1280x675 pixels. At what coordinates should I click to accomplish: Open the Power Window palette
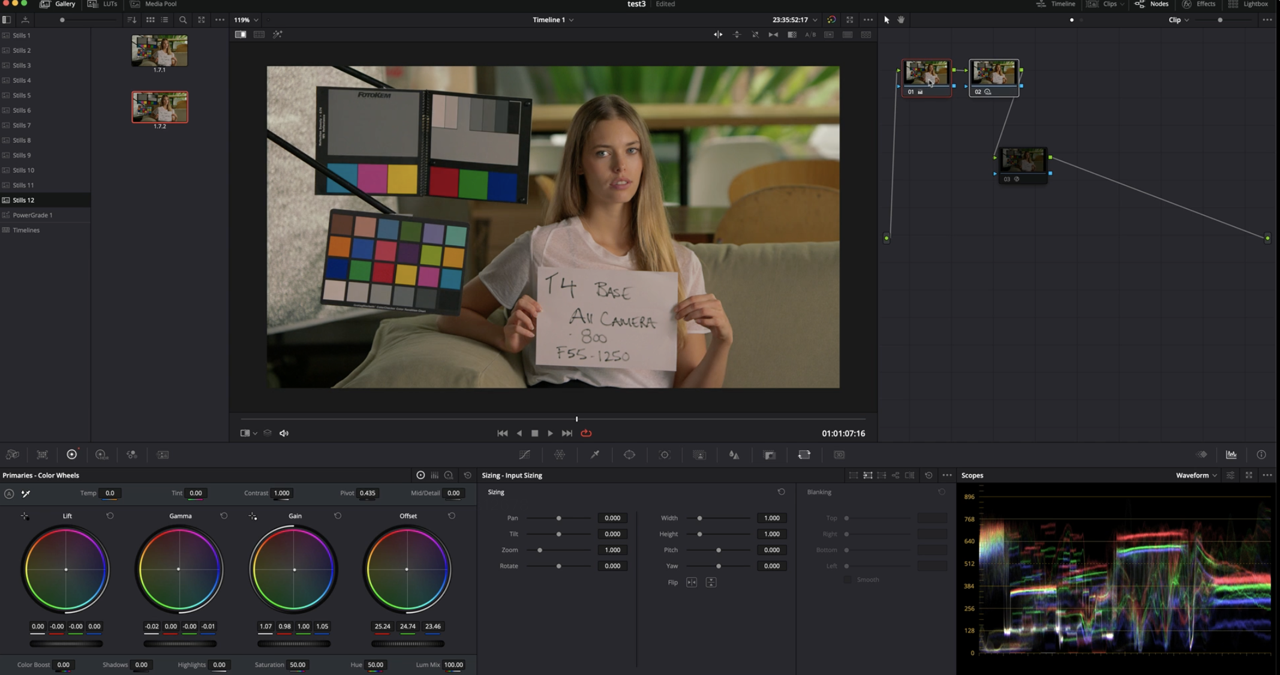coord(629,455)
